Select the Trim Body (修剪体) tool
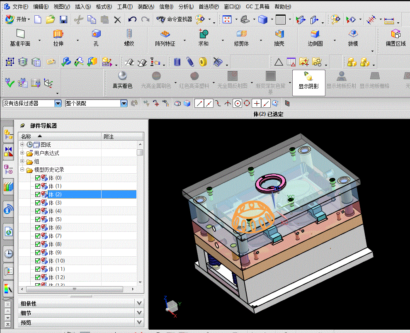Viewport: 410px width, 333px height. [241, 34]
